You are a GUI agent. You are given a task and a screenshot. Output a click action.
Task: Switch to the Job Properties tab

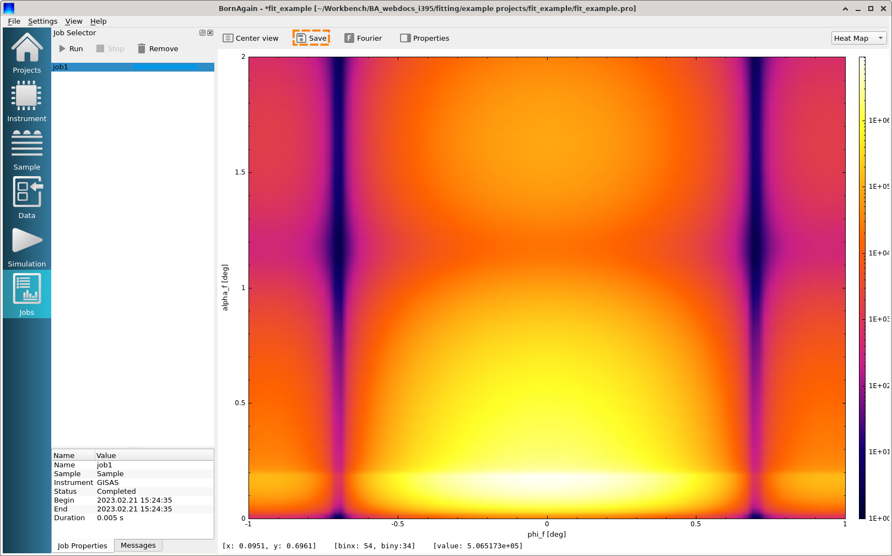pyautogui.click(x=83, y=546)
